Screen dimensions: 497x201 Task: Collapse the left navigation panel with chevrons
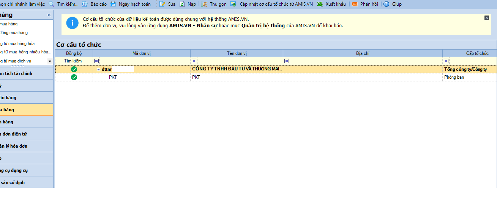point(49,15)
